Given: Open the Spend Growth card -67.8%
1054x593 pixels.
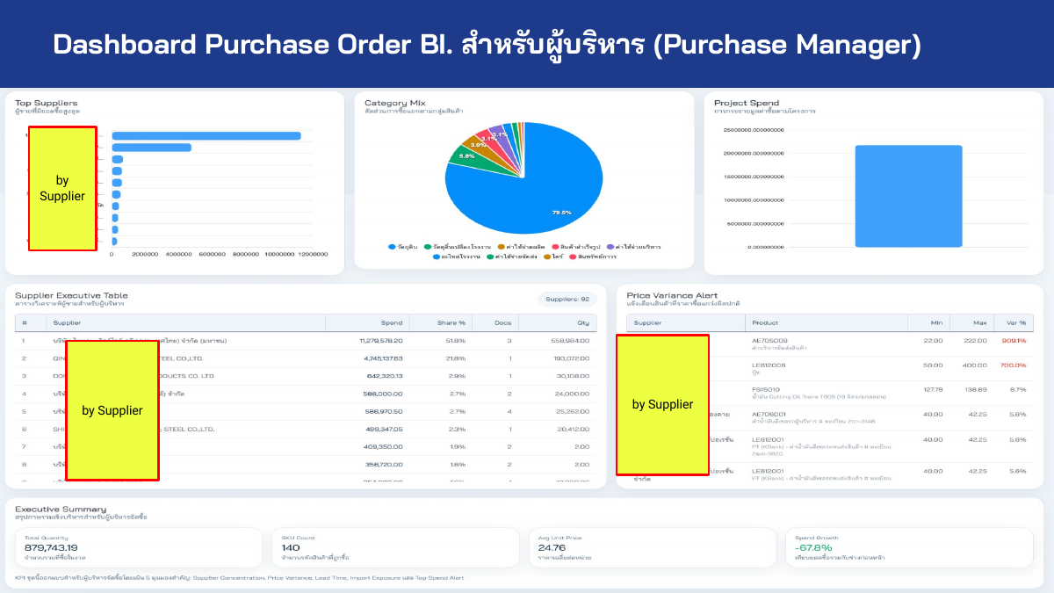Looking at the screenshot, I should (911, 547).
